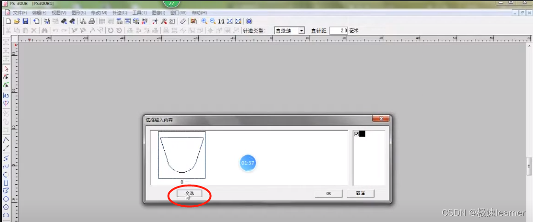Screen dimensions: 533x222
Task: Click the zoom-fit icon left of the help icon
Action: [238, 21]
